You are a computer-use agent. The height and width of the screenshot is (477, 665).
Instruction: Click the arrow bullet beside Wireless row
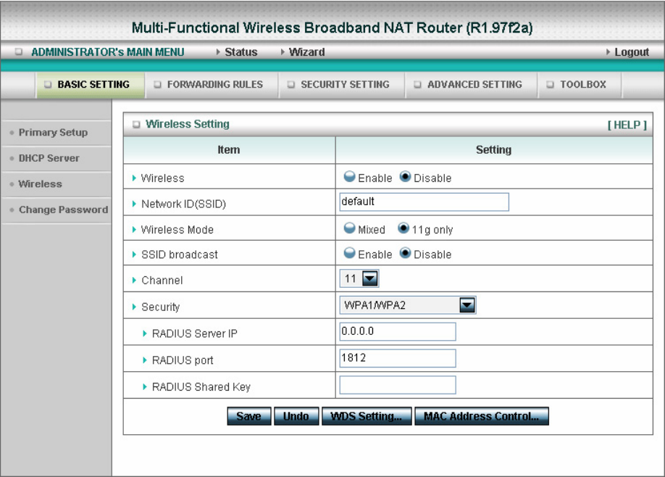pos(134,178)
